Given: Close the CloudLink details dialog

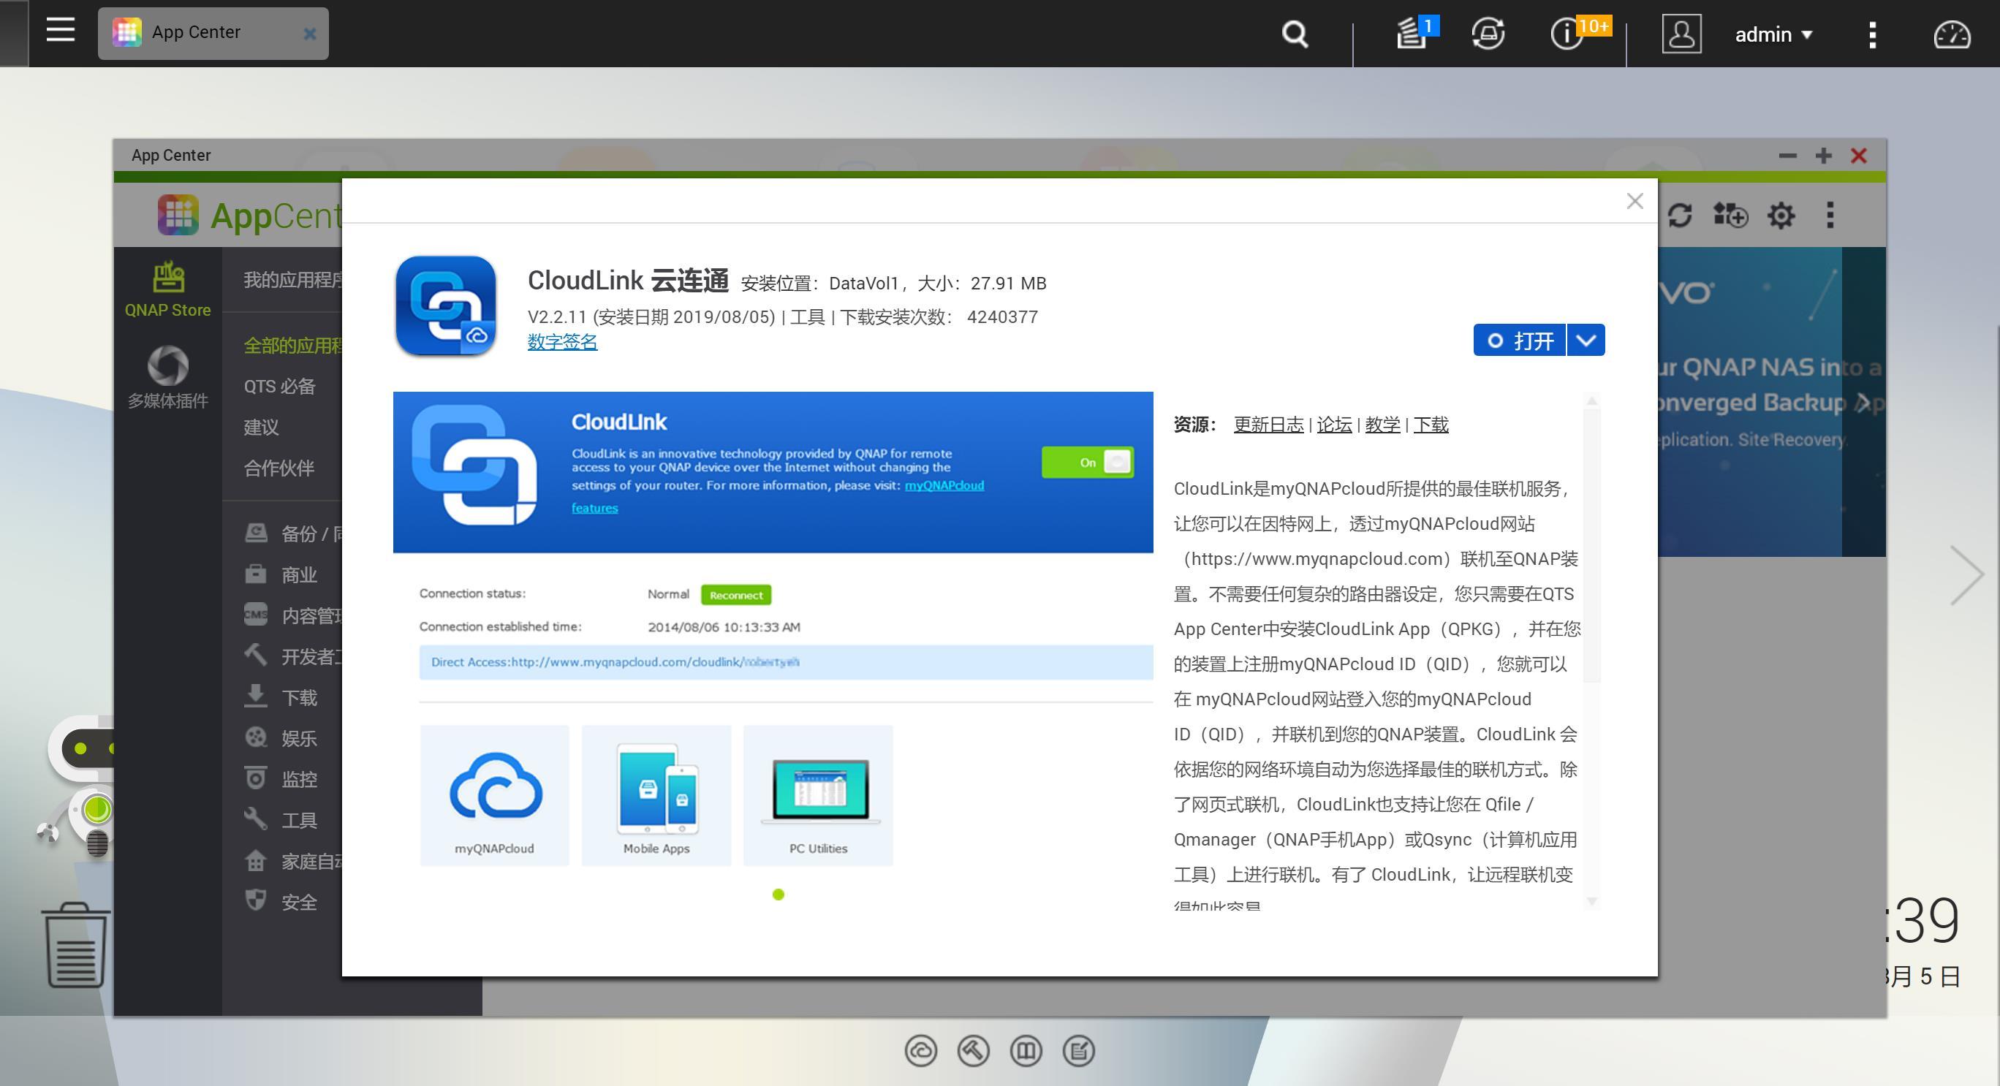Looking at the screenshot, I should click(x=1635, y=201).
